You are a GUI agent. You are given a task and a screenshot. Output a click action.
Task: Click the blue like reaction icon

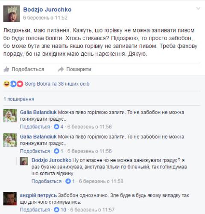click(13, 84)
